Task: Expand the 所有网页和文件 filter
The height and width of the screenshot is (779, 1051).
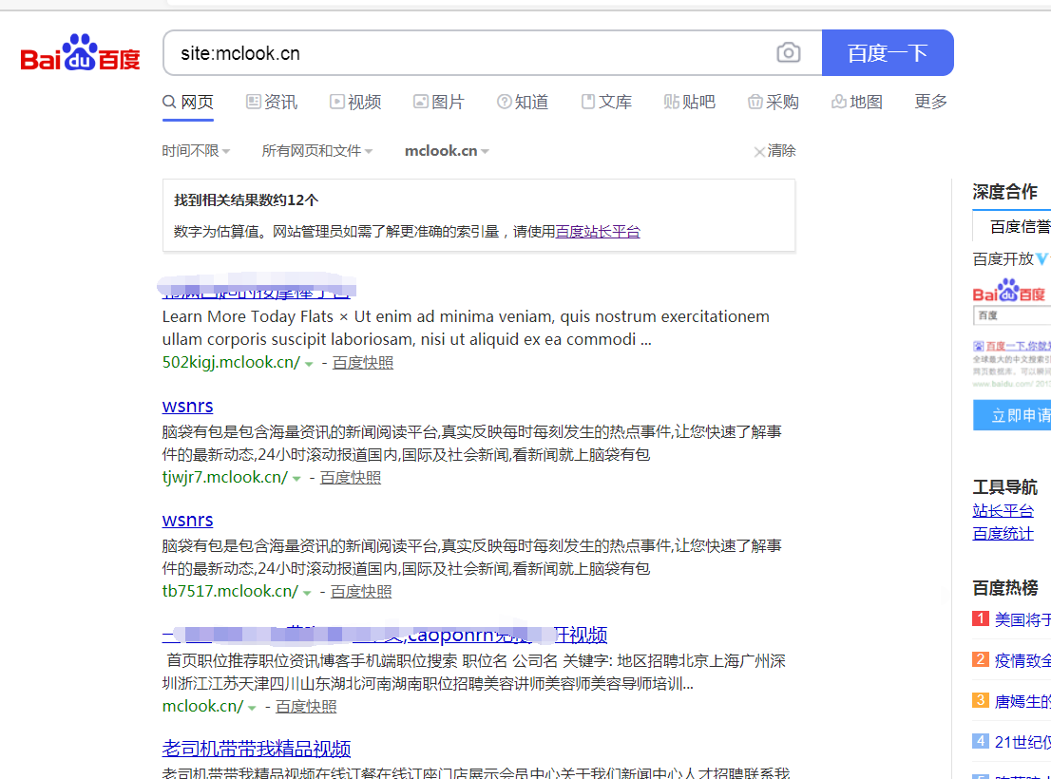Action: click(317, 151)
